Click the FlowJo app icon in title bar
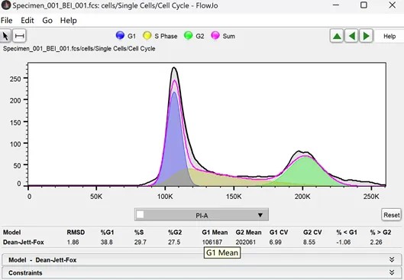The width and height of the screenshot is (404, 280). tap(5, 5)
